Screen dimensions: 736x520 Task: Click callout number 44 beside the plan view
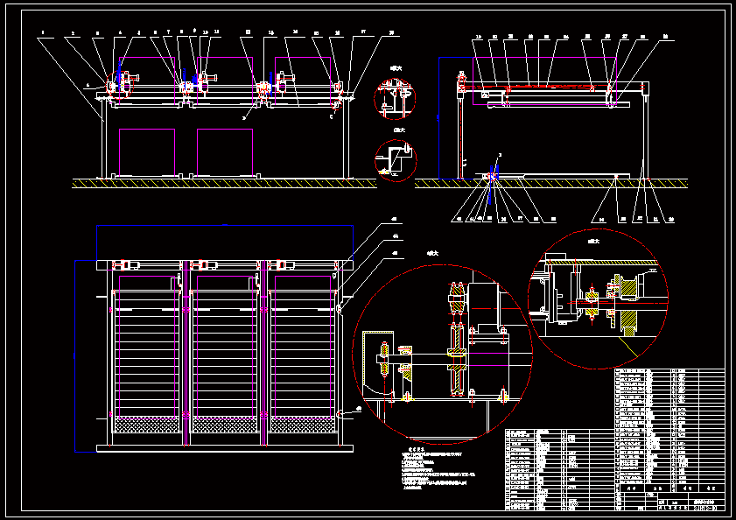click(x=396, y=235)
